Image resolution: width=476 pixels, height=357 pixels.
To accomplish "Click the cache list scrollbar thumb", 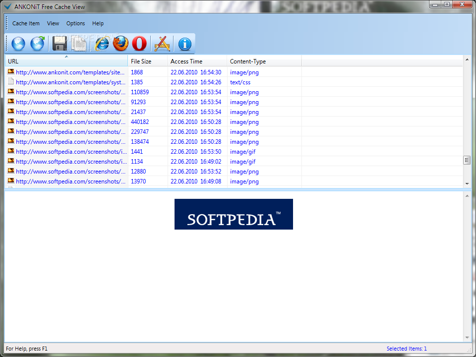I will 467,160.
